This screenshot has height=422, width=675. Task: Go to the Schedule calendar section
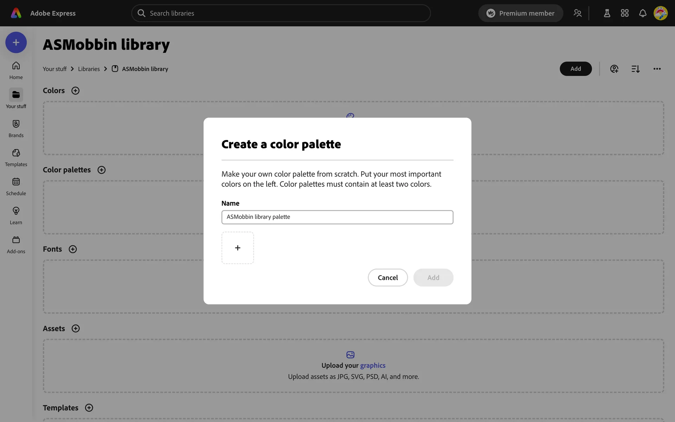tap(16, 186)
